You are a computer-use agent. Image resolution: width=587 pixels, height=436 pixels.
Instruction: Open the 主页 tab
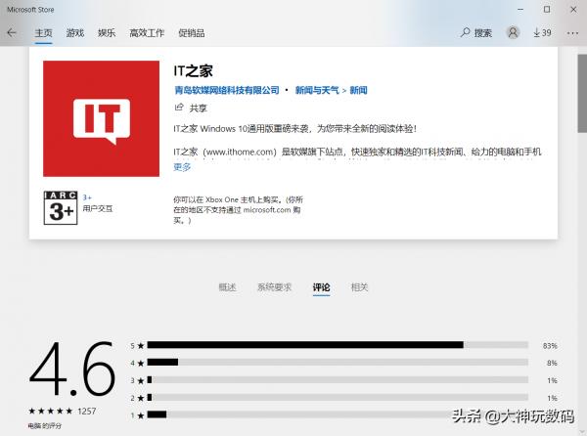[x=43, y=33]
